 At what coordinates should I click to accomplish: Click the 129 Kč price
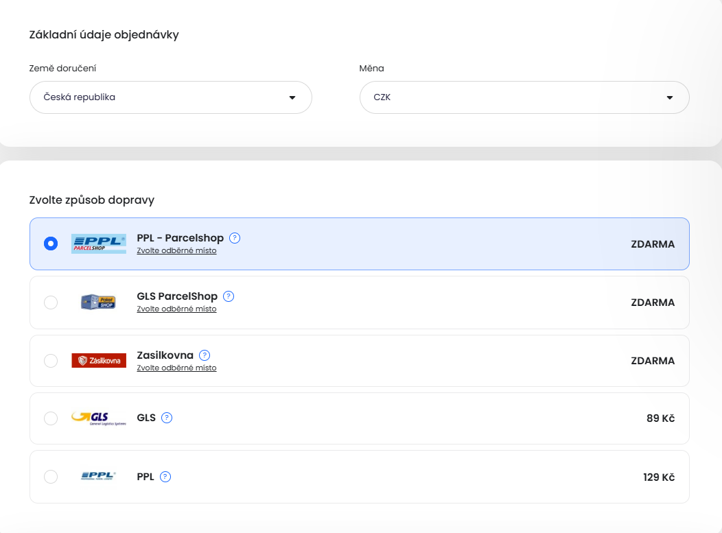coord(659,477)
